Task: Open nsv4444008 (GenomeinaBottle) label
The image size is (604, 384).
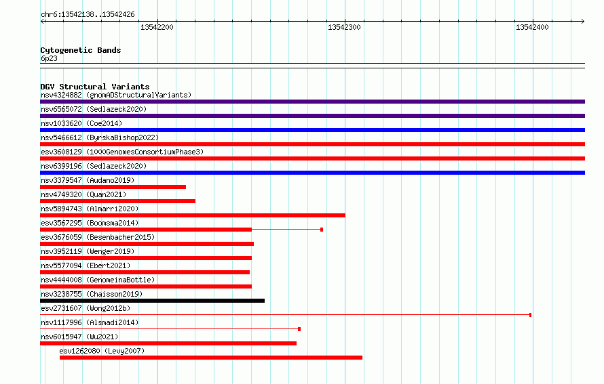Action: click(x=98, y=280)
